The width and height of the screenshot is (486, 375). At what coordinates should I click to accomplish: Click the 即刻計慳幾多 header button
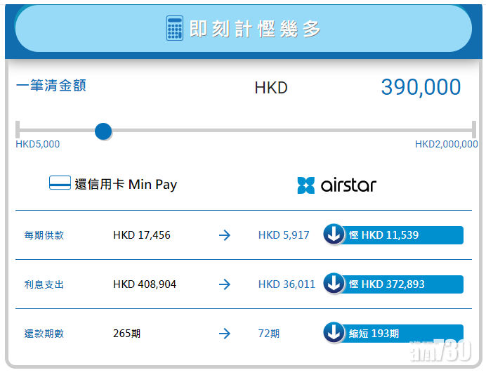click(243, 29)
